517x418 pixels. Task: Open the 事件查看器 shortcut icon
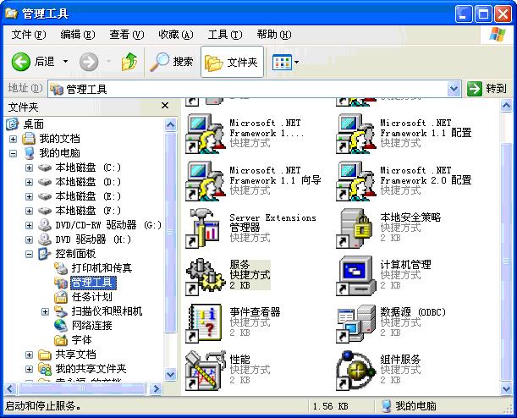204,323
